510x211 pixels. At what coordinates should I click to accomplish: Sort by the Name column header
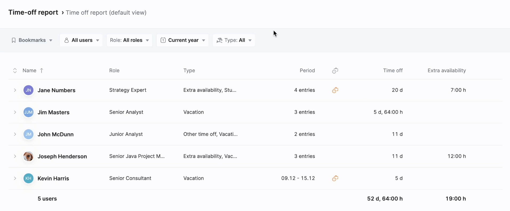pos(29,71)
